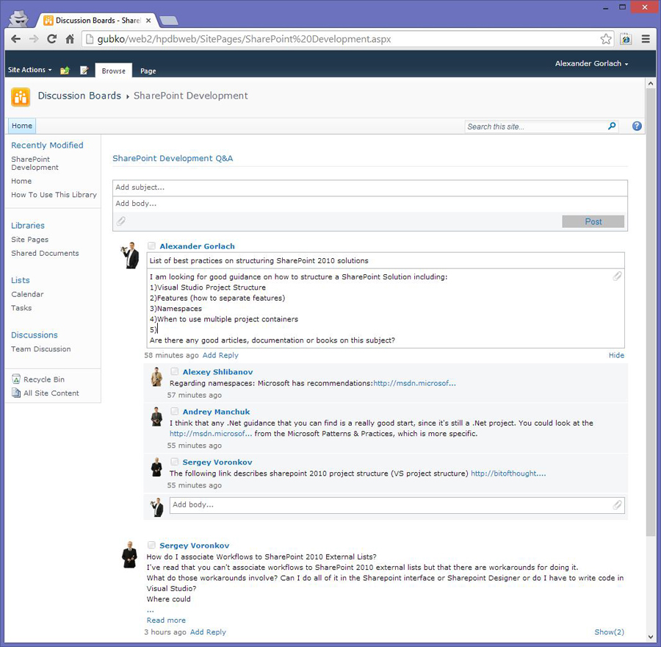Open Help with question mark icon
This screenshot has width=661, height=647.
pos(637,126)
